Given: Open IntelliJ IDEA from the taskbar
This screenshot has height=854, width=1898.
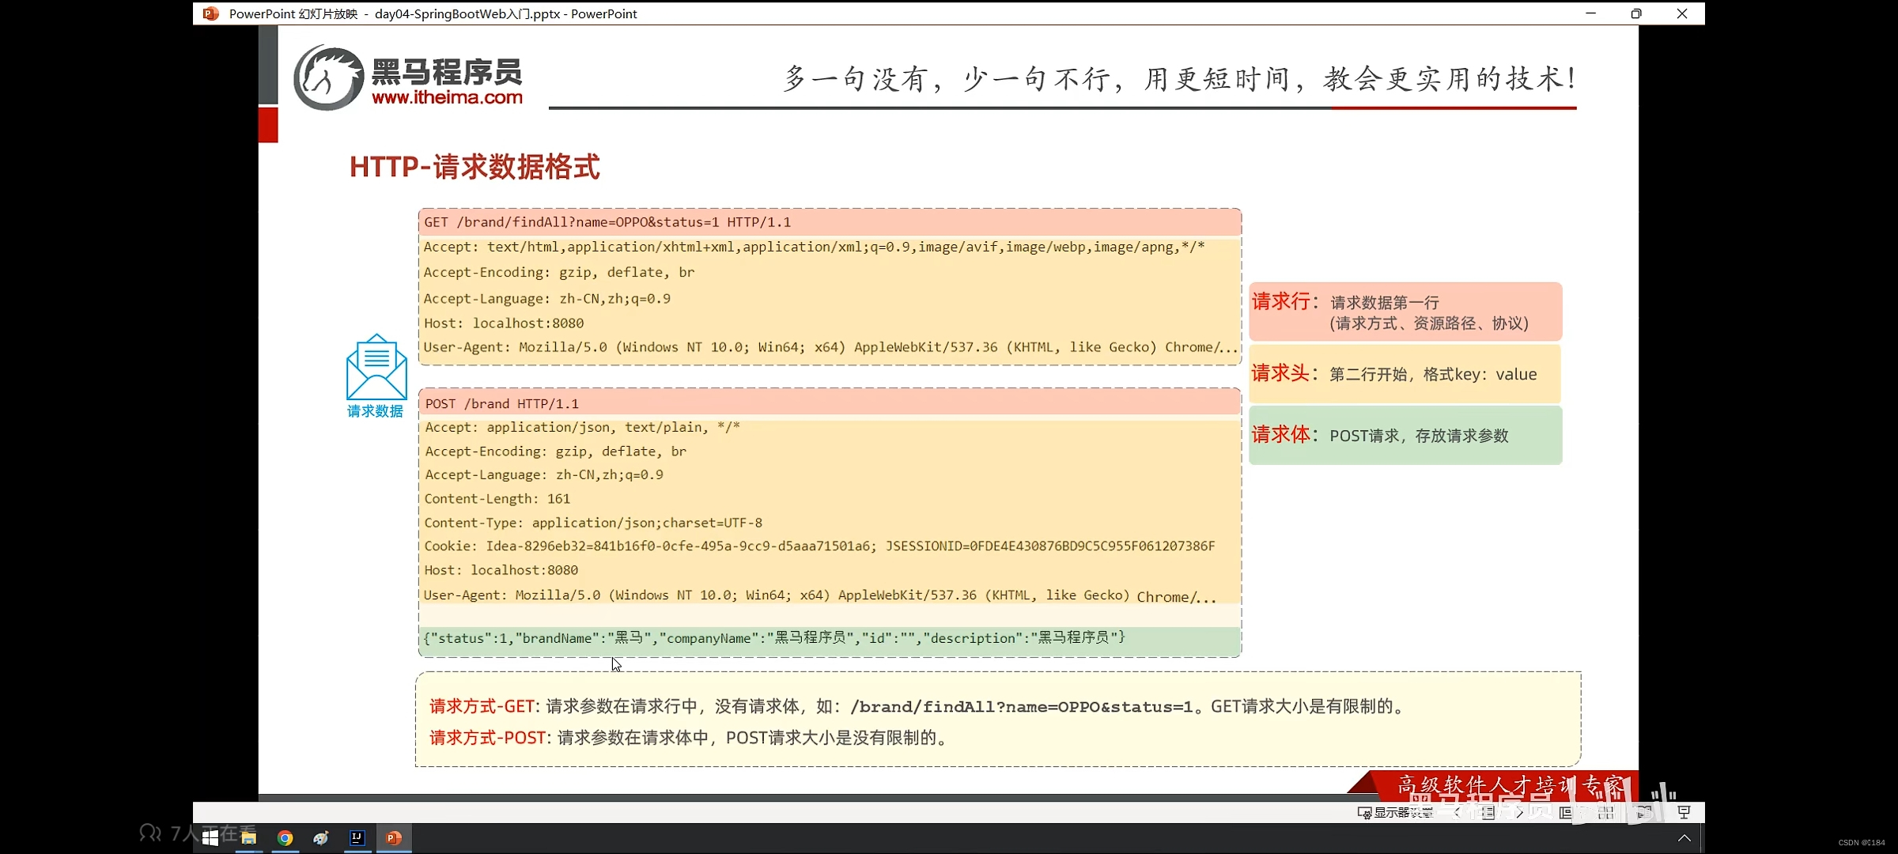Looking at the screenshot, I should 357,839.
